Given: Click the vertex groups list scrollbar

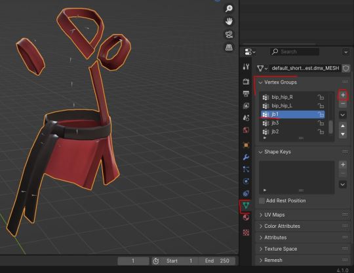Looking at the screenshot, I should 331,127.
